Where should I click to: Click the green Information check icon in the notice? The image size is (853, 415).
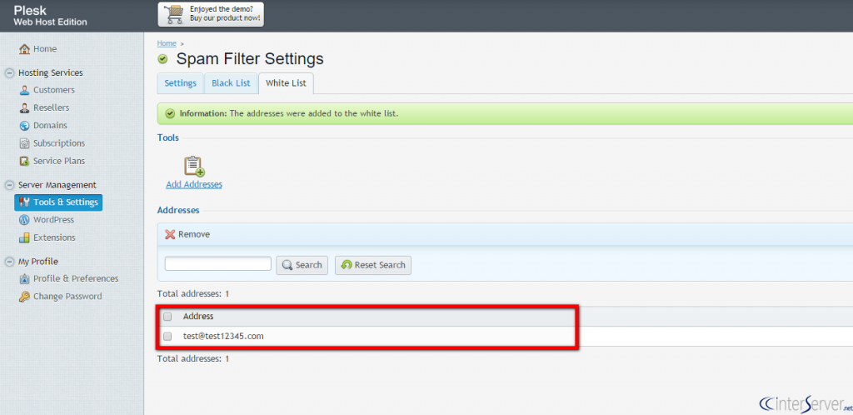click(170, 113)
